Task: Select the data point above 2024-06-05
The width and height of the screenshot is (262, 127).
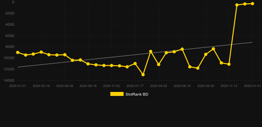Action: (65, 55)
